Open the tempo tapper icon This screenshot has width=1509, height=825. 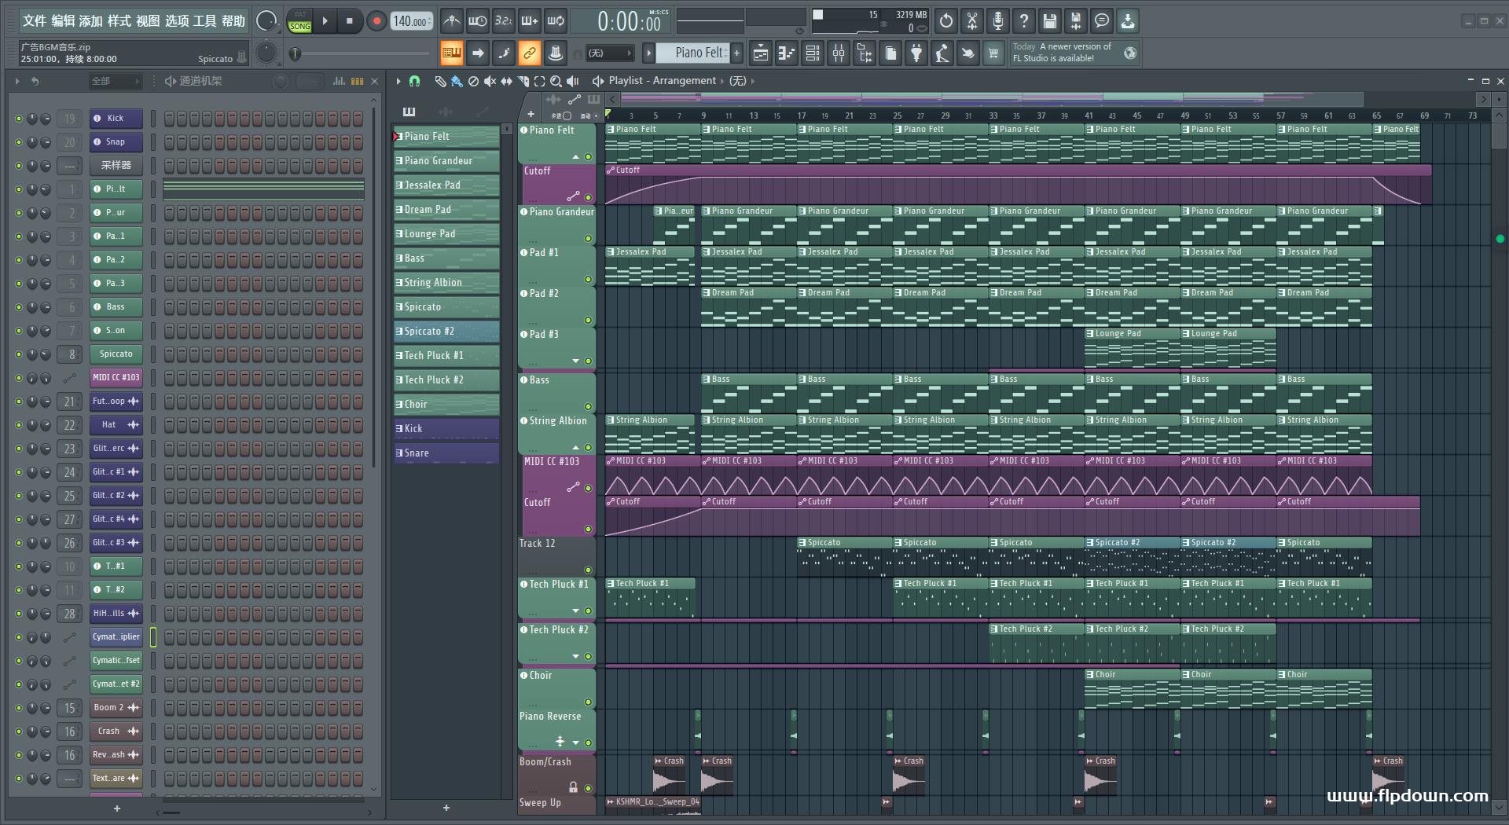click(942, 53)
